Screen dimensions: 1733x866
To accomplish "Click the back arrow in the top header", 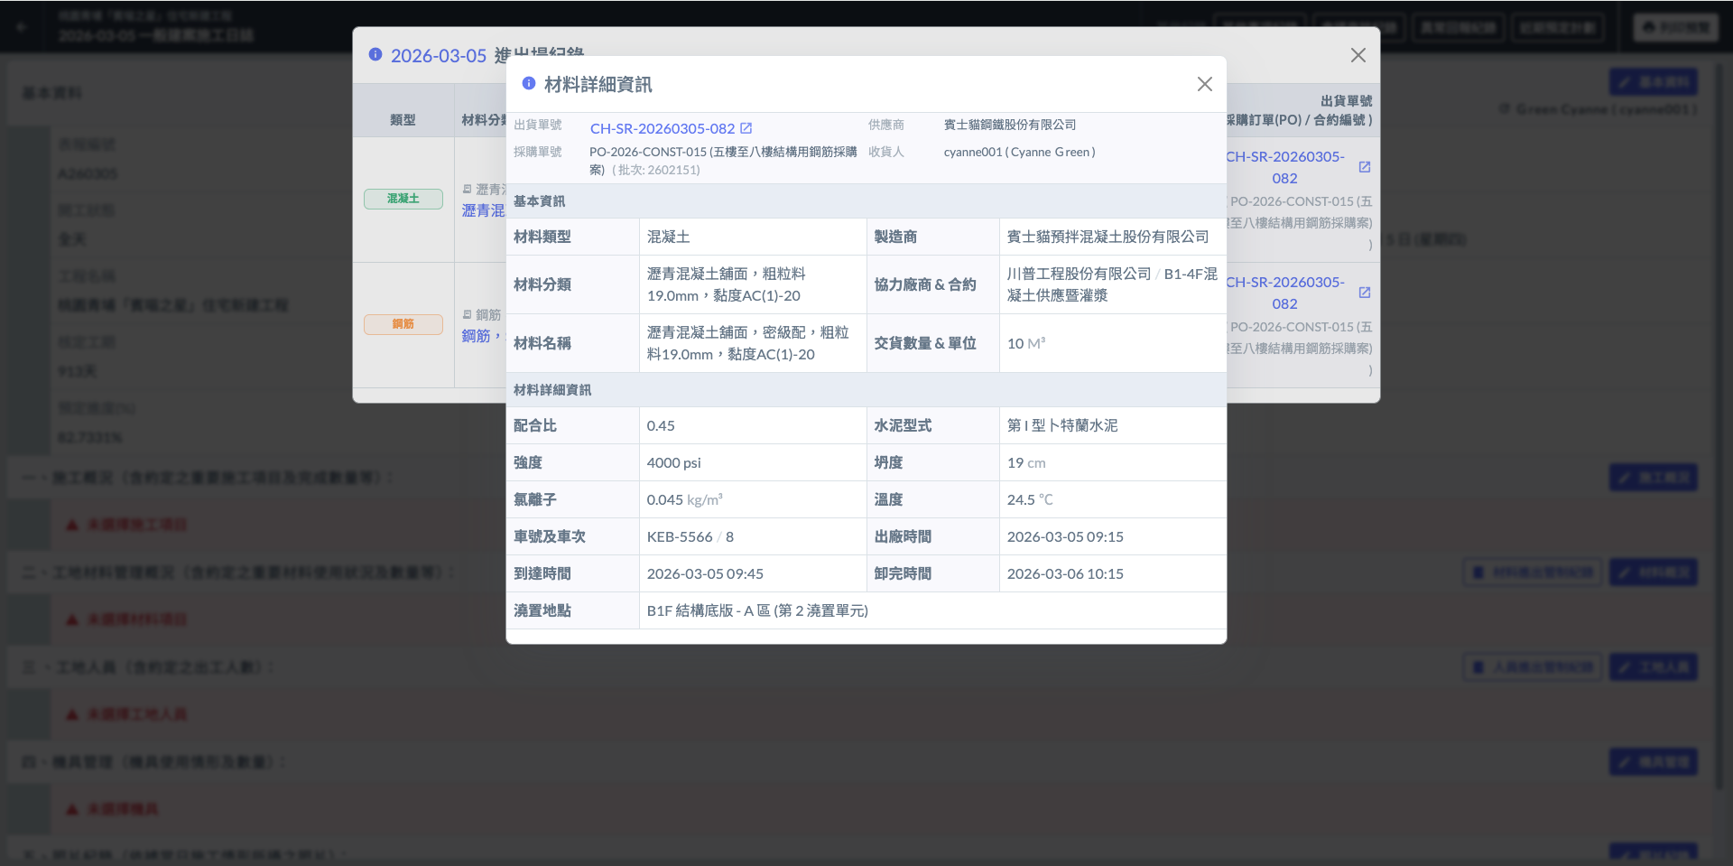I will pyautogui.click(x=22, y=26).
